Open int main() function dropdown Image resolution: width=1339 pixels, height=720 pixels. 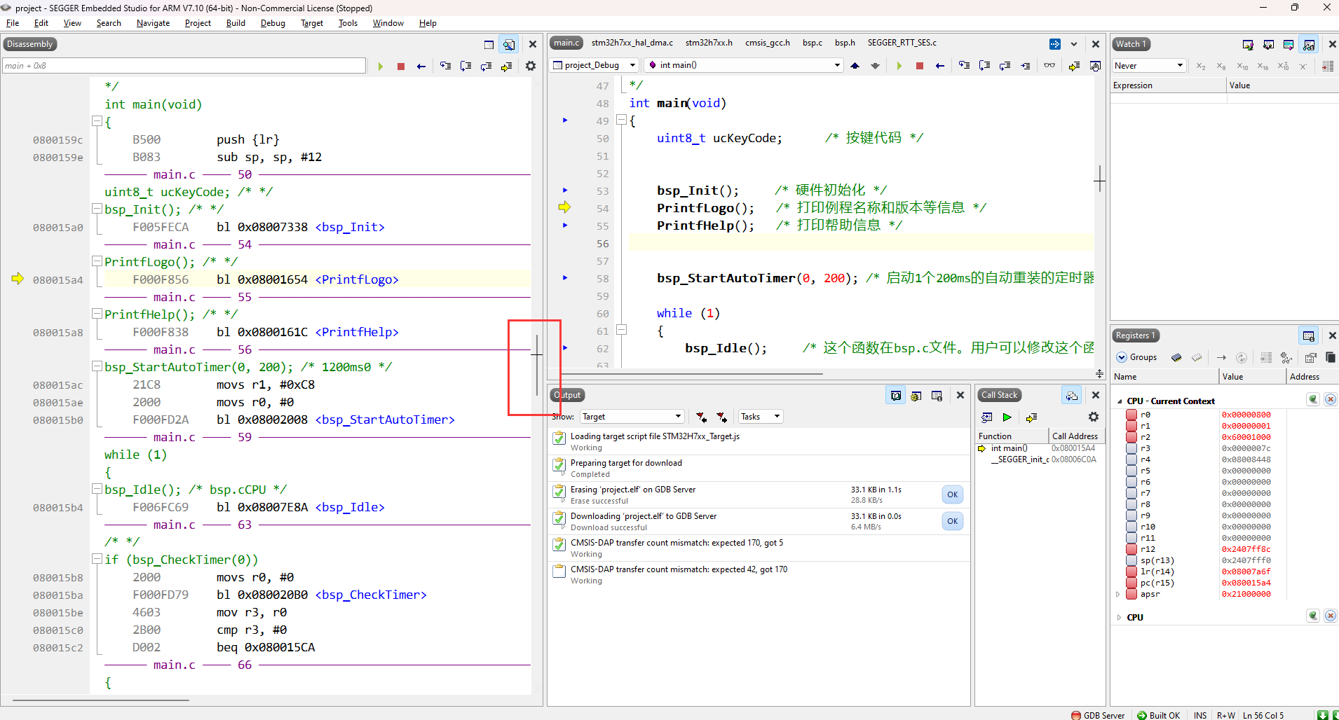(744, 65)
